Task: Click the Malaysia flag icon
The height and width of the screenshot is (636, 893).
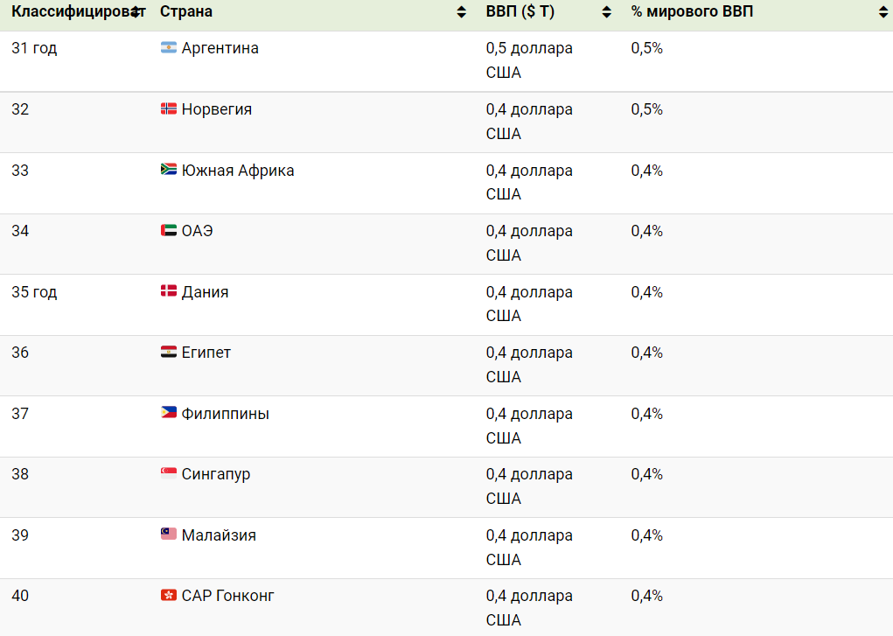Action: pyautogui.click(x=169, y=535)
